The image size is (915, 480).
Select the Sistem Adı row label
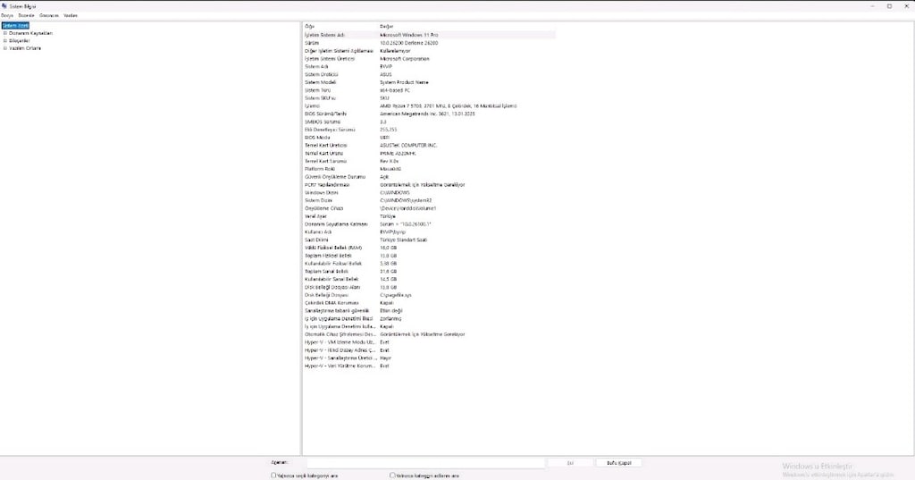coord(316,66)
